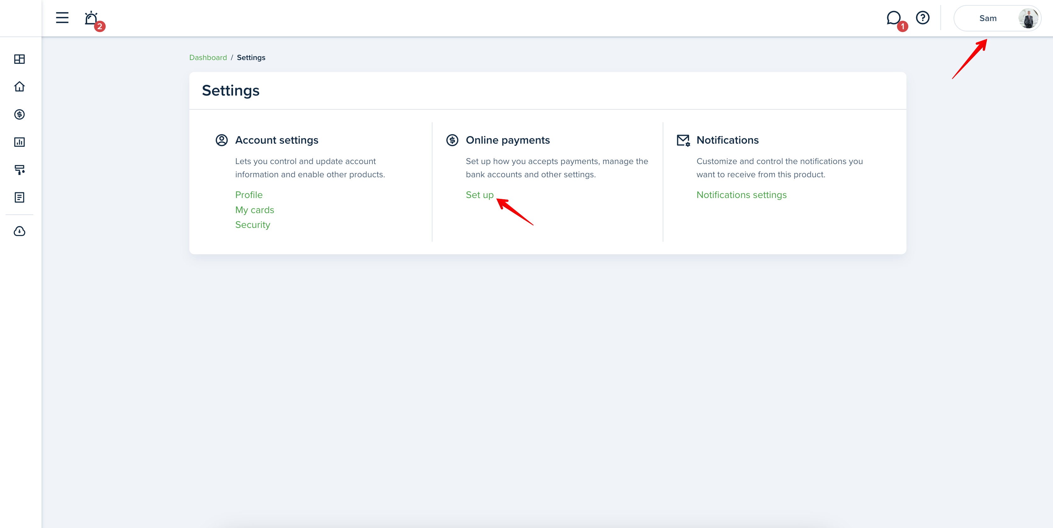The width and height of the screenshot is (1053, 528).
Task: Click Settings breadcrumb text
Action: point(251,58)
